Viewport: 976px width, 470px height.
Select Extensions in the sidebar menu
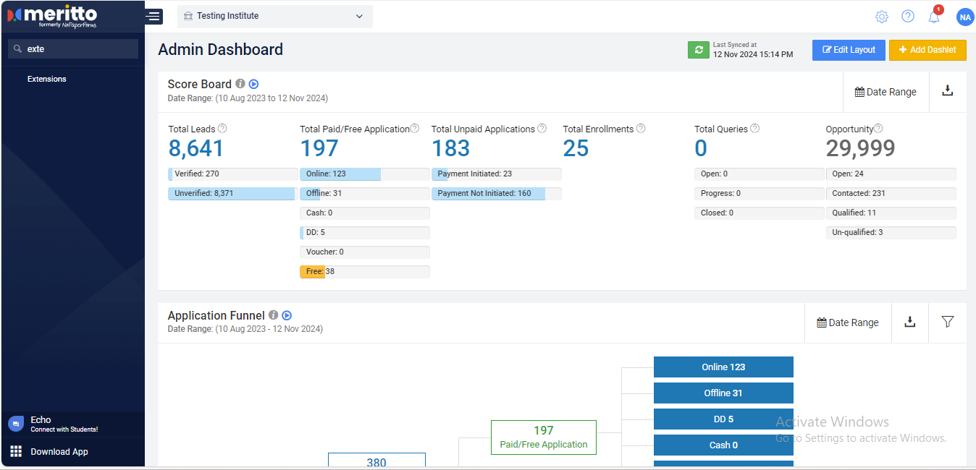click(x=47, y=79)
